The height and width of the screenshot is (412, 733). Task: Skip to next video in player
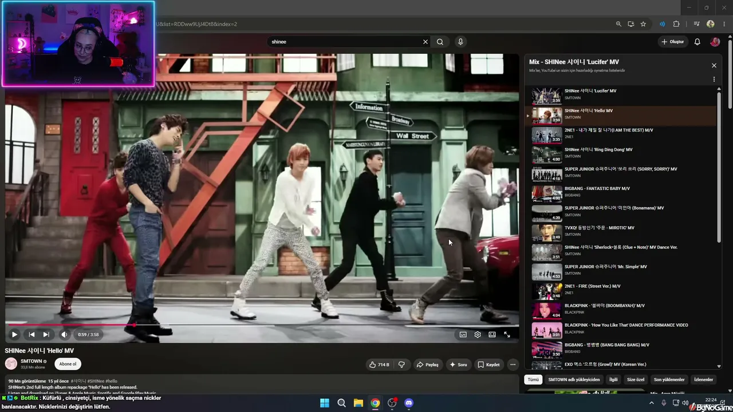46,335
